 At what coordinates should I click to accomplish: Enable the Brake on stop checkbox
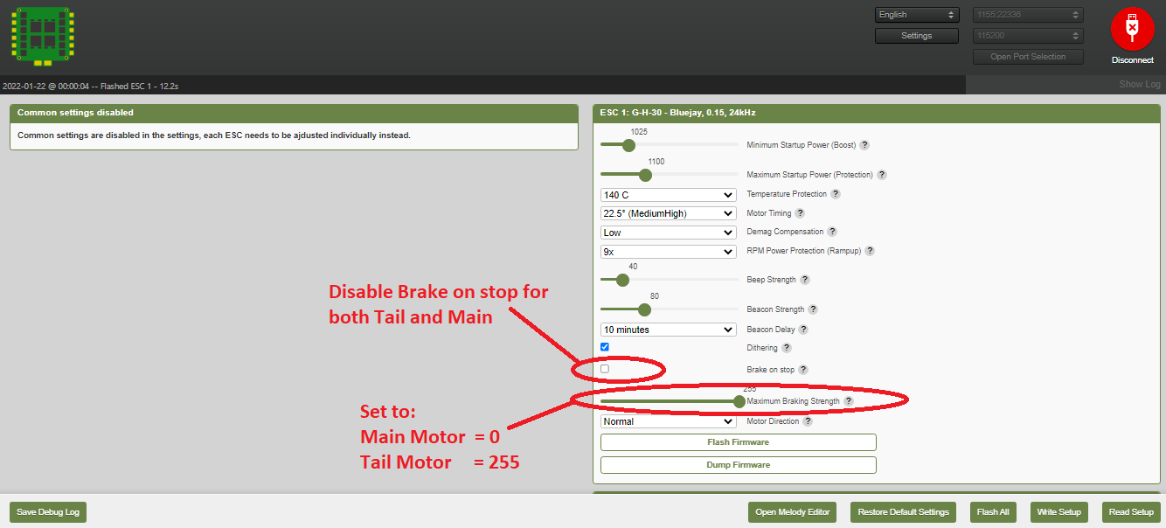coord(605,369)
